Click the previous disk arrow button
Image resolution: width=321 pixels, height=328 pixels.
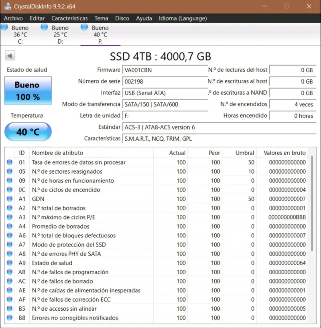click(10, 56)
